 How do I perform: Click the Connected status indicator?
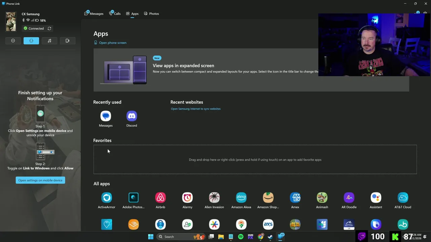pyautogui.click(x=34, y=29)
